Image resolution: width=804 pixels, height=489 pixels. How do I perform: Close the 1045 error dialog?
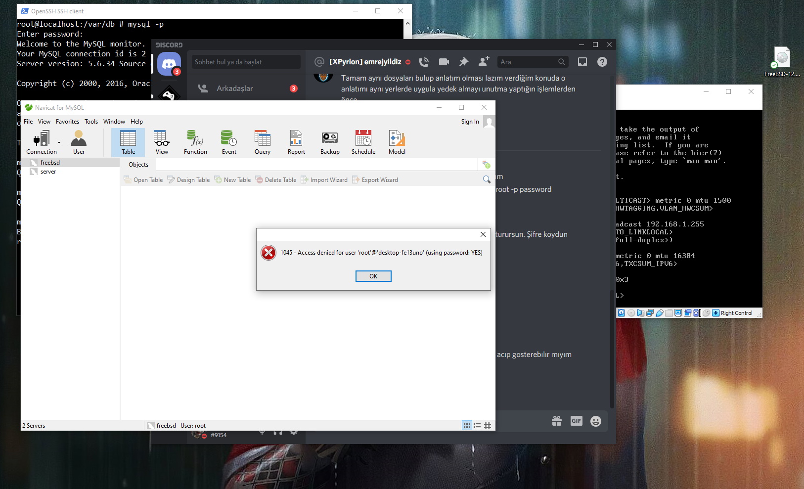[483, 234]
